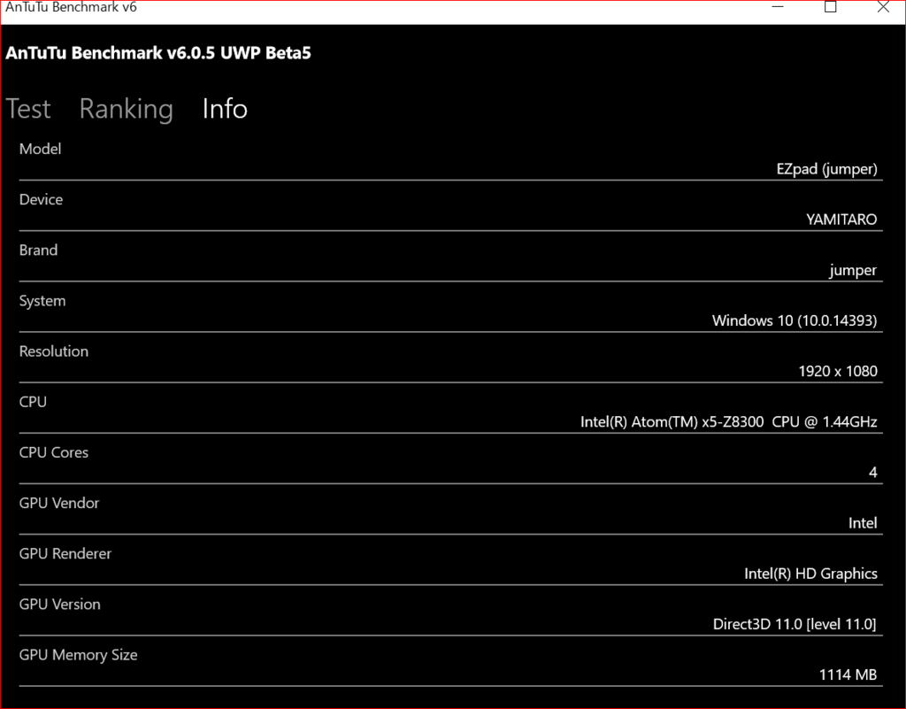Click the Brand label
Viewport: 906px width, 709px height.
pyautogui.click(x=38, y=250)
